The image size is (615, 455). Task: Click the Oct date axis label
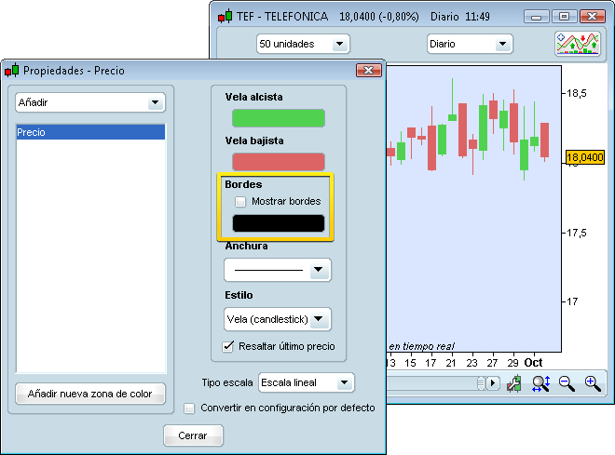click(533, 363)
